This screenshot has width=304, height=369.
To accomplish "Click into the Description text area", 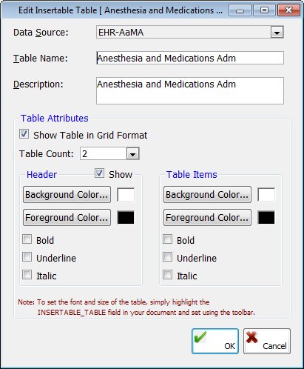I will [x=190, y=90].
